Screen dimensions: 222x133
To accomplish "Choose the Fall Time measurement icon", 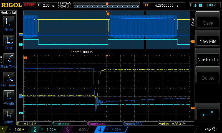I will pos(9,77).
